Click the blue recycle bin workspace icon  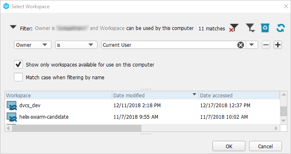point(265,28)
